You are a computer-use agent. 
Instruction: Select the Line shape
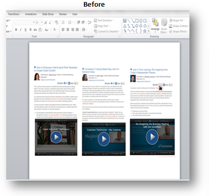[129, 21]
